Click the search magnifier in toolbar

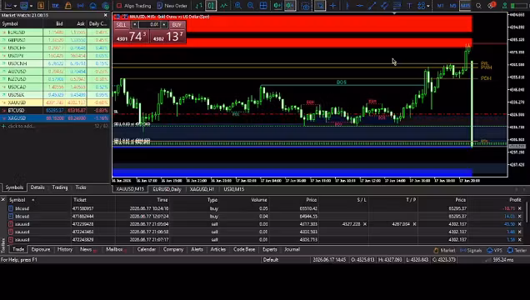pyautogui.click(x=478, y=6)
